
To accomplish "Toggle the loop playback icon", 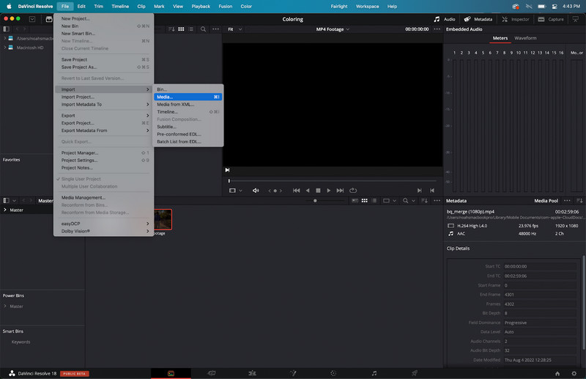I will [353, 191].
